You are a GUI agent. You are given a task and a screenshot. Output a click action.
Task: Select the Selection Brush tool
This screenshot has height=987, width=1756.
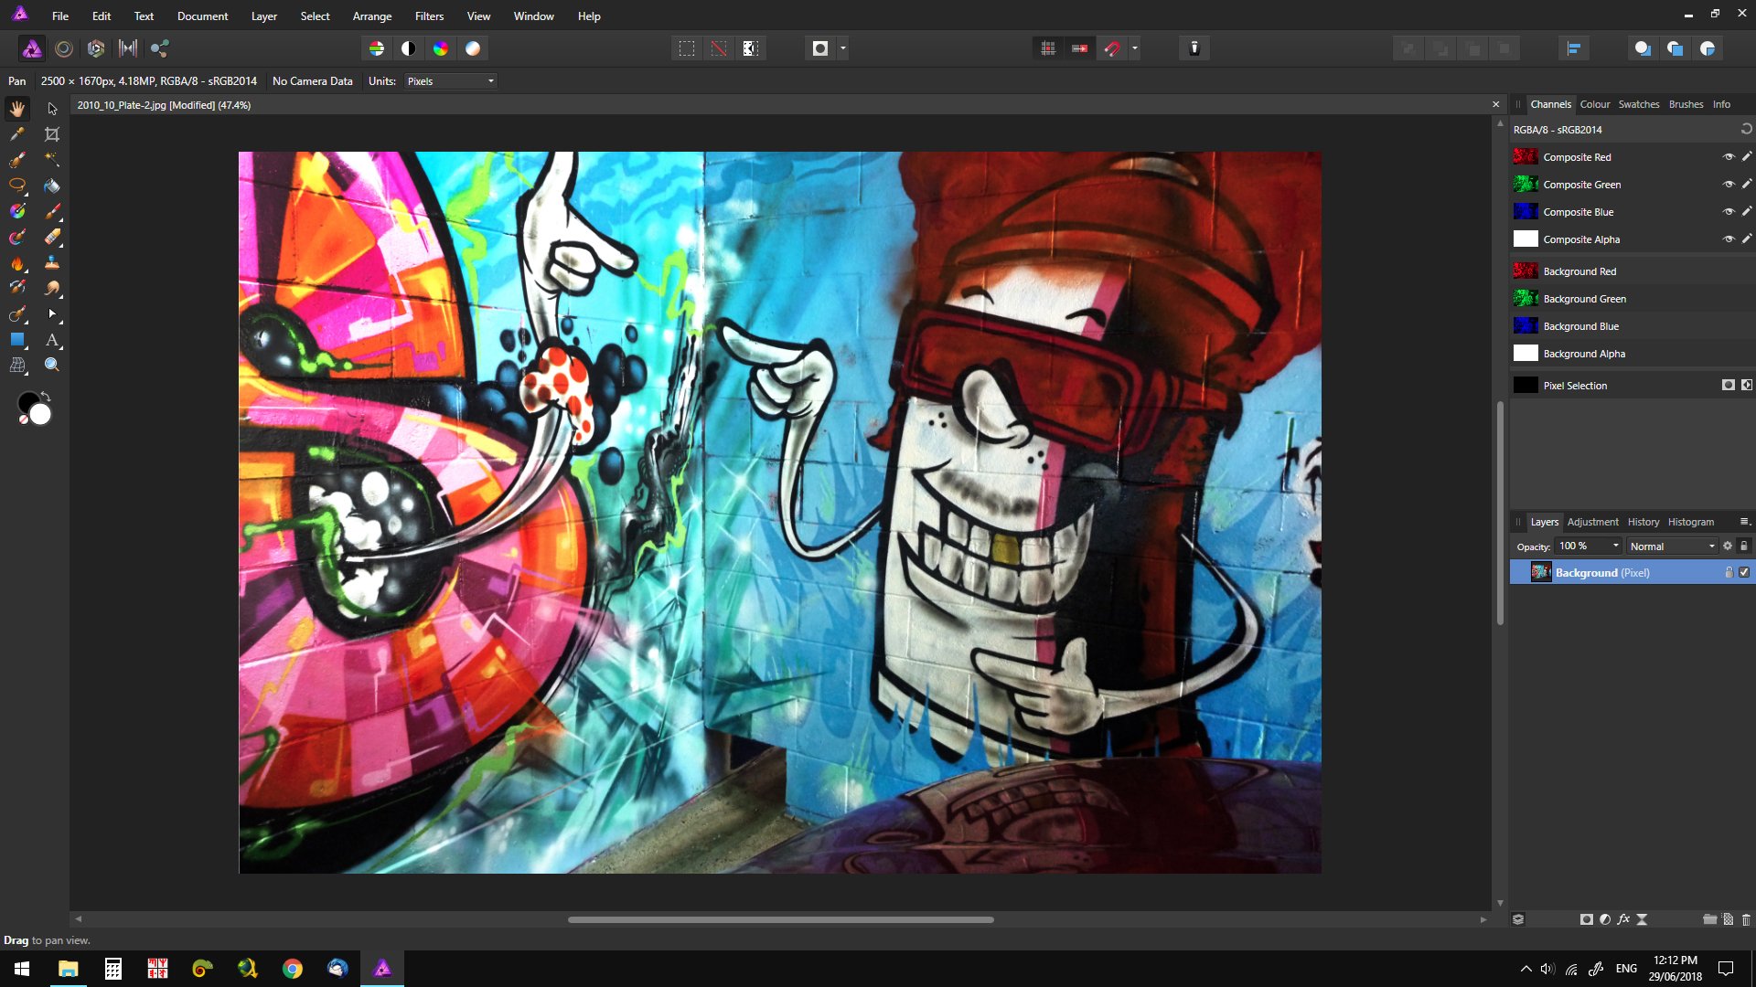(x=17, y=160)
